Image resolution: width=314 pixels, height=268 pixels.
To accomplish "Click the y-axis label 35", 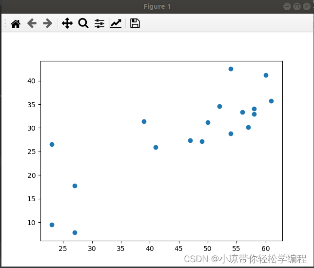I will click(x=31, y=105).
